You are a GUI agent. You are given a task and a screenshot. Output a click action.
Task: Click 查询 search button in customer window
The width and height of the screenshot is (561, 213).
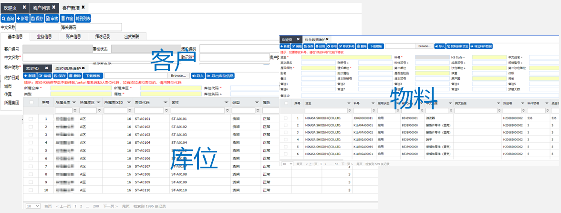[x=8, y=19]
